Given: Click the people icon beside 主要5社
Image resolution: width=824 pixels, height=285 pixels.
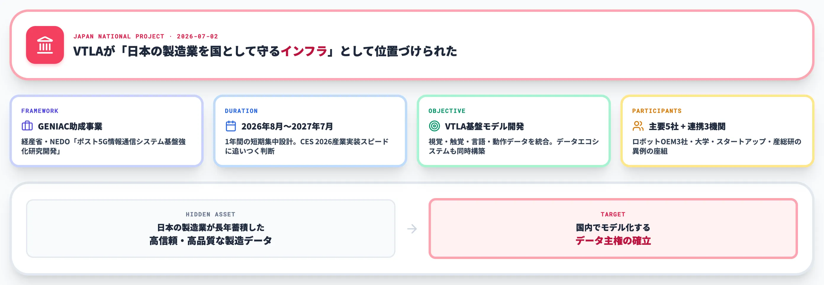Looking at the screenshot, I should point(638,126).
